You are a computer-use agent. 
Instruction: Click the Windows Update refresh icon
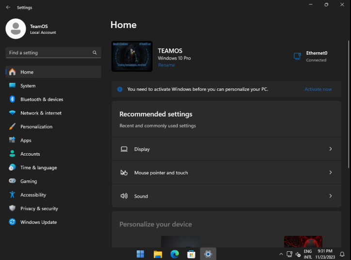point(12,222)
